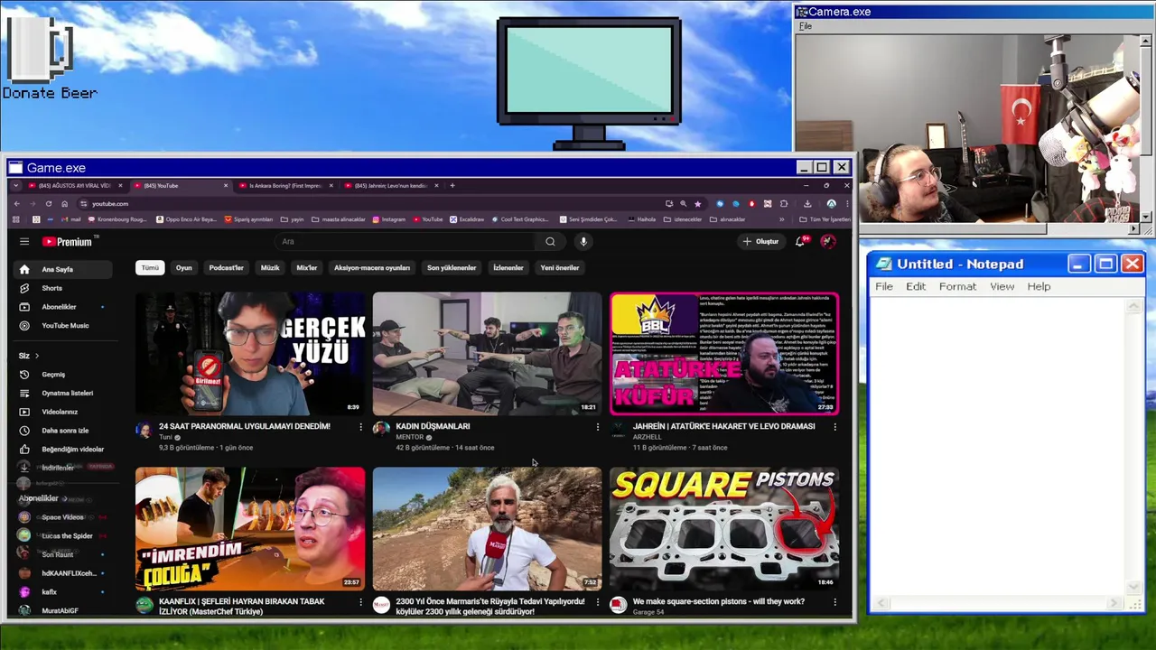Open more options for 24 SAAT PARANORMAL video

point(360,427)
